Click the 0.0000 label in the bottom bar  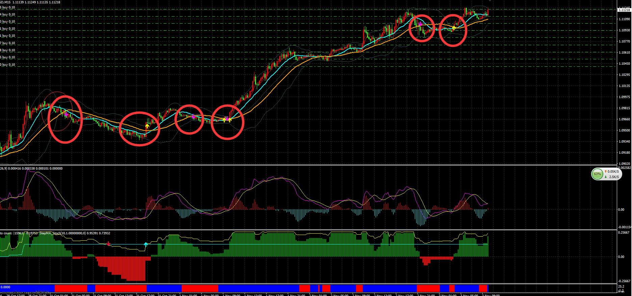tap(5, 287)
